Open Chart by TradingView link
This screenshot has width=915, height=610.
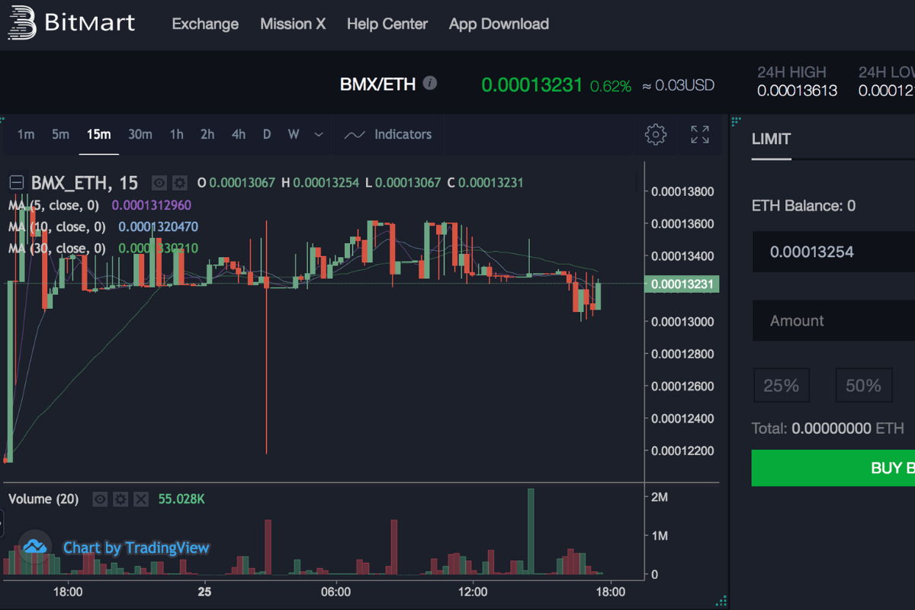(x=136, y=547)
